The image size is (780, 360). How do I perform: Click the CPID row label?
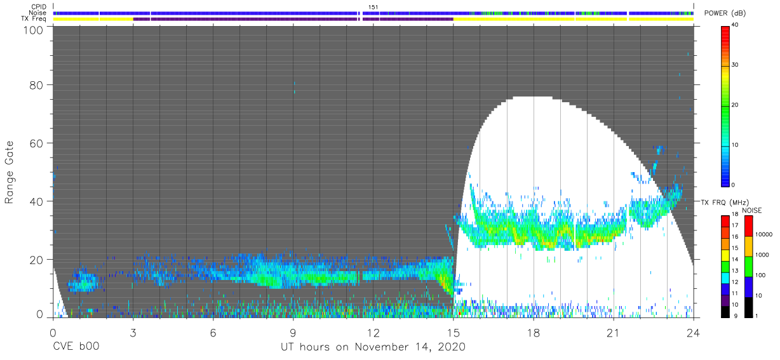[x=39, y=6]
